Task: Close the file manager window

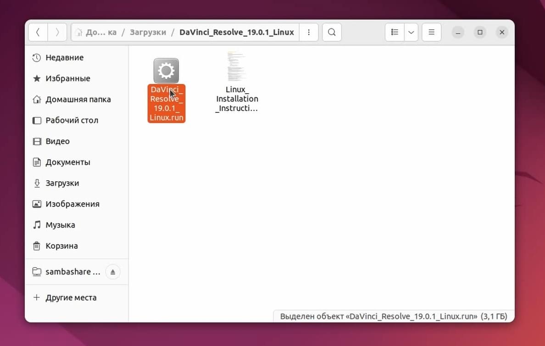Action: (x=502, y=32)
